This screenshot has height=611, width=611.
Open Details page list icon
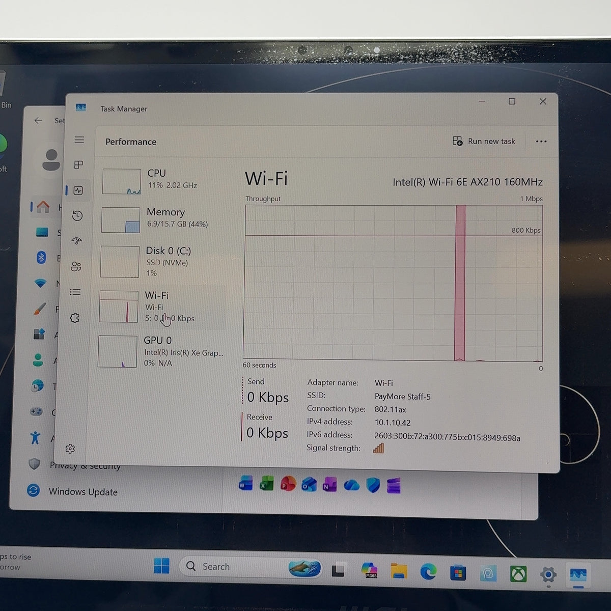click(75, 292)
